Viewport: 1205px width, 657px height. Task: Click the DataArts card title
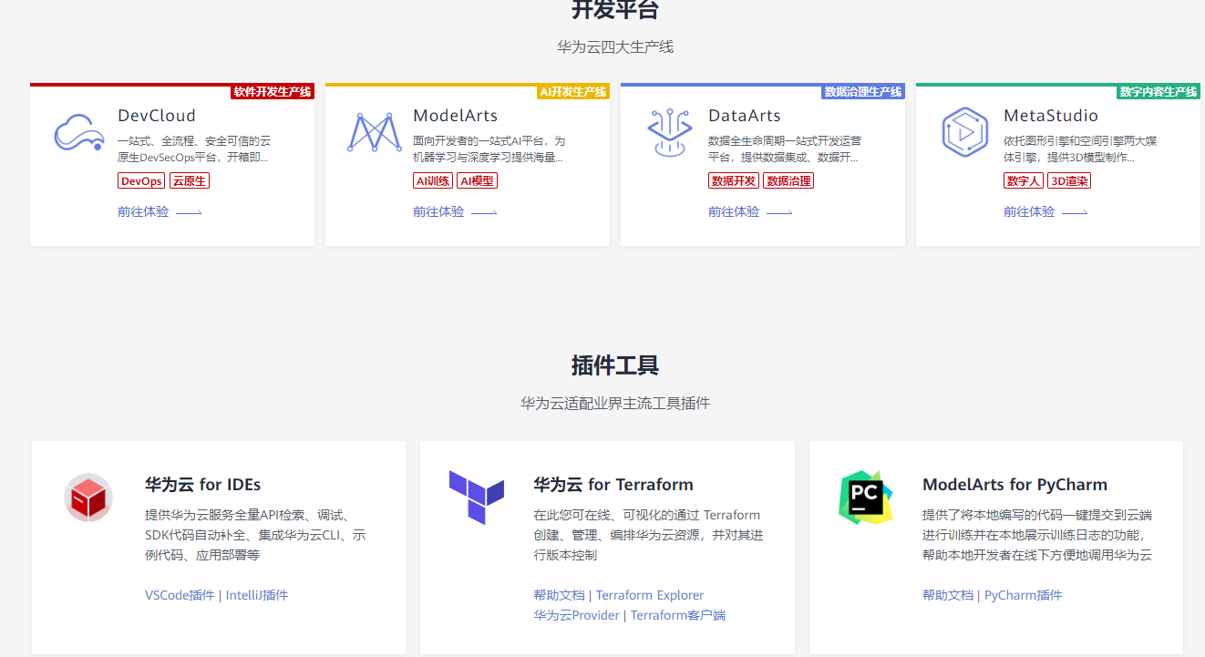tap(745, 116)
